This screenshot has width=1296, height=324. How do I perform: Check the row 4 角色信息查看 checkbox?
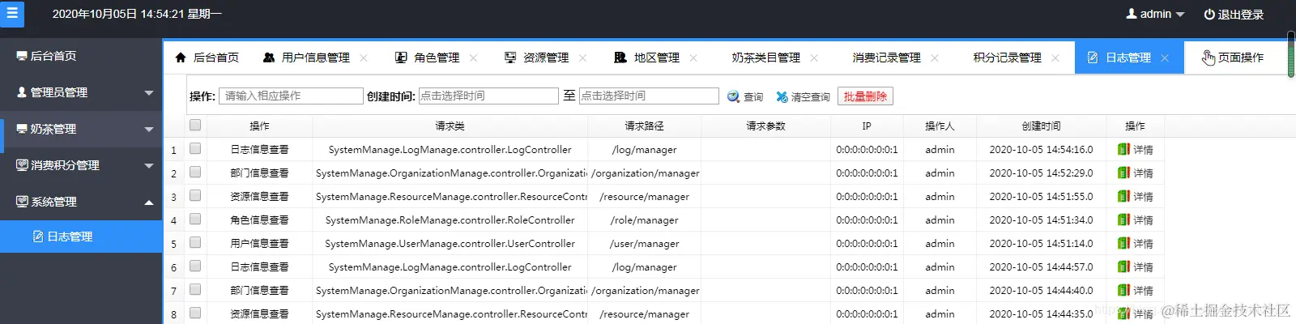(x=195, y=219)
